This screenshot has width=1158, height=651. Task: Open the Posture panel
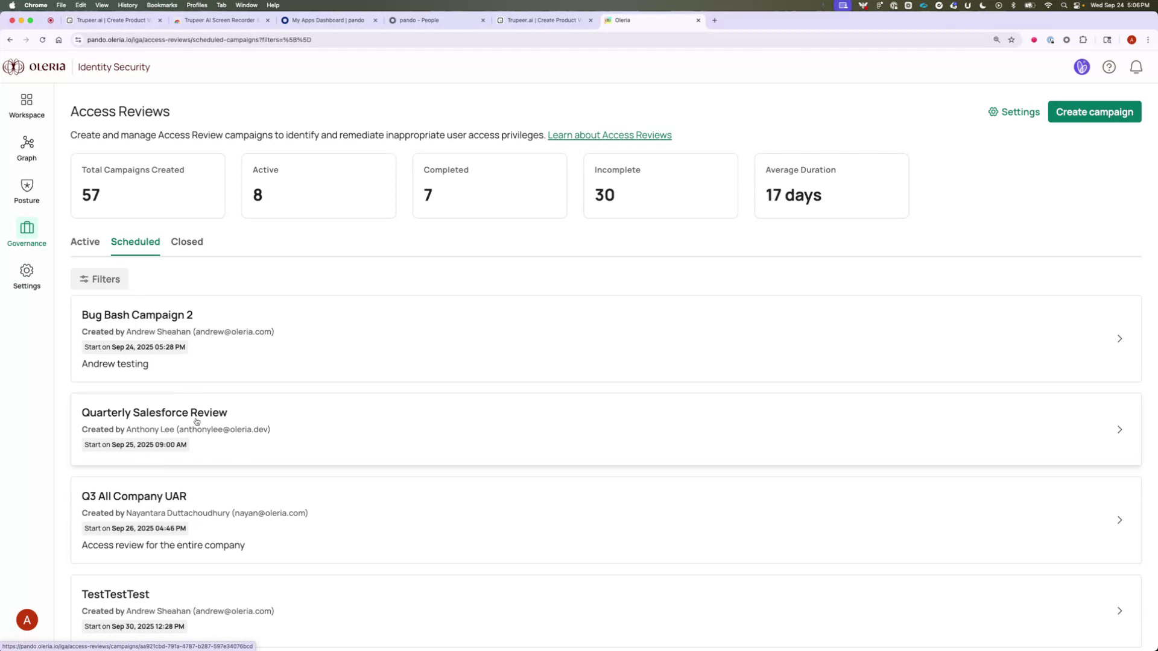(26, 190)
